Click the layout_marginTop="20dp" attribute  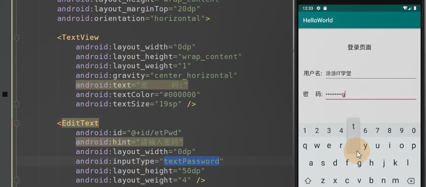(128, 9)
